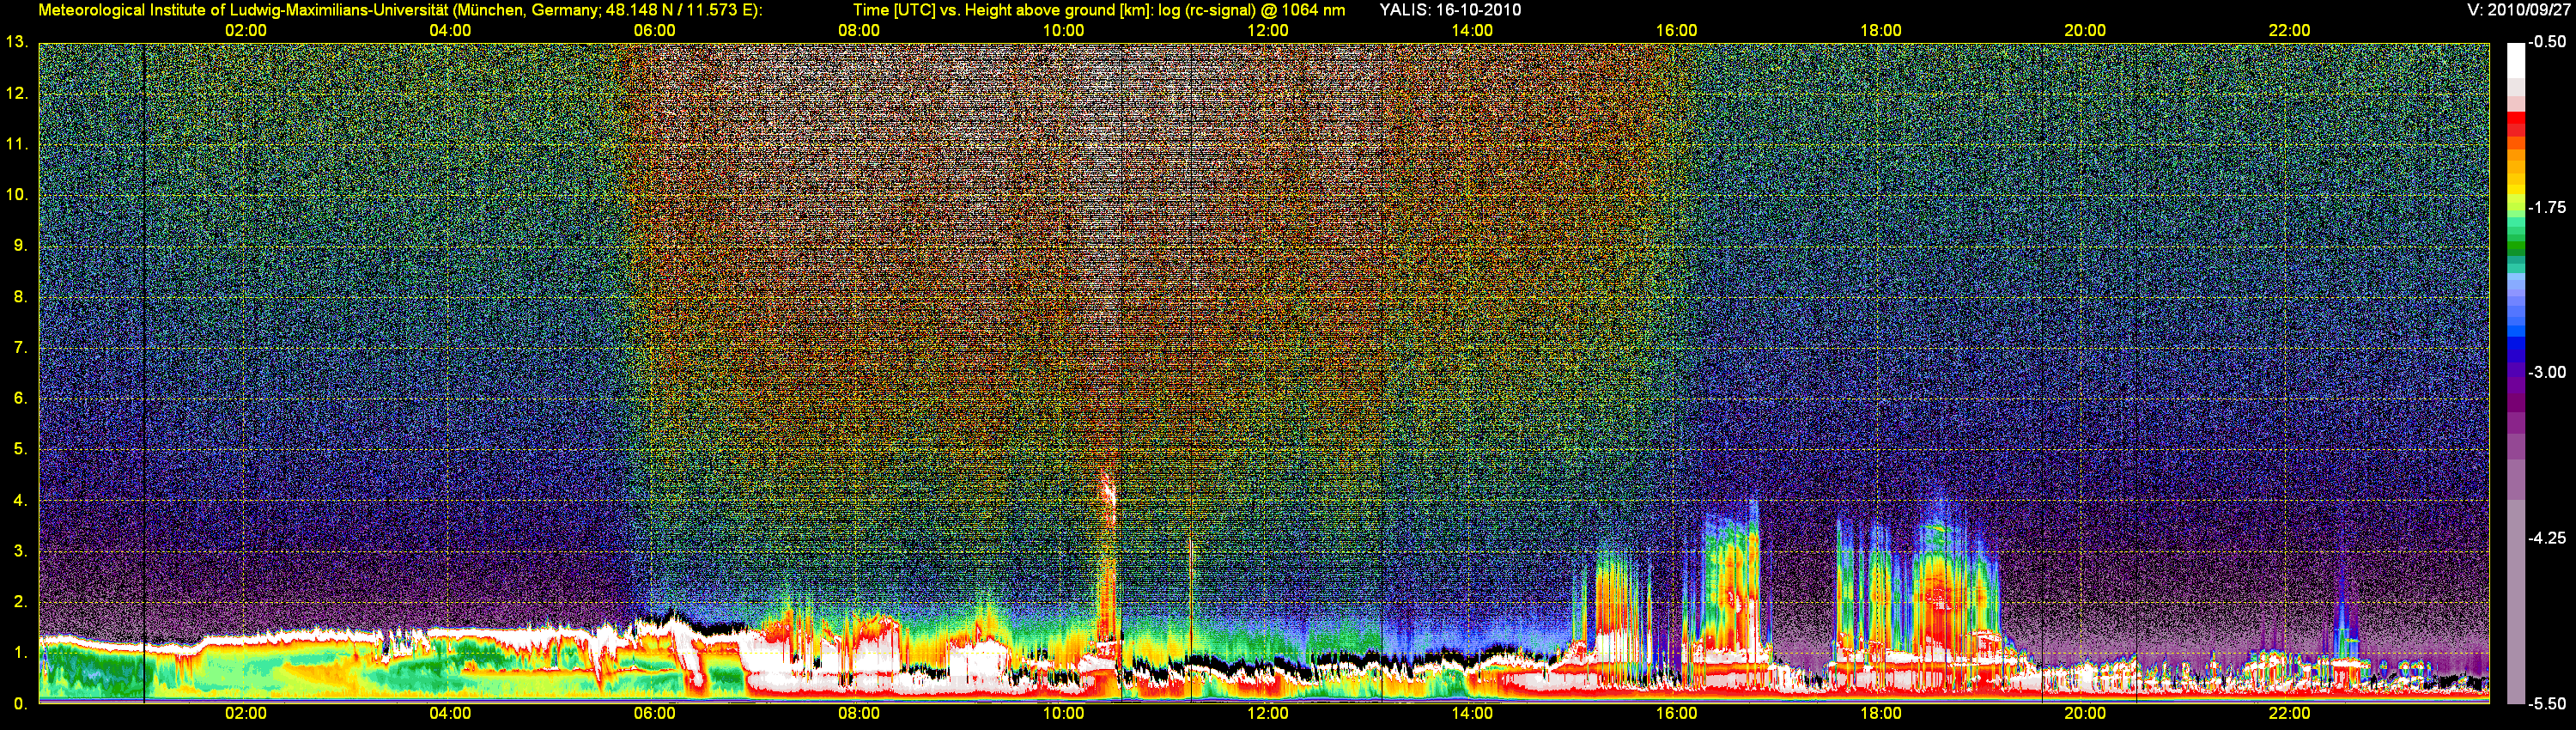Viewport: 2576px width, 730px height.
Task: Pick the 12:00 label on the bottom time axis
Action: point(1267,713)
